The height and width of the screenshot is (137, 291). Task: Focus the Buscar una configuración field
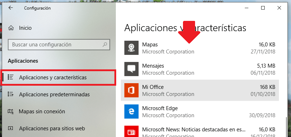(x=59, y=45)
